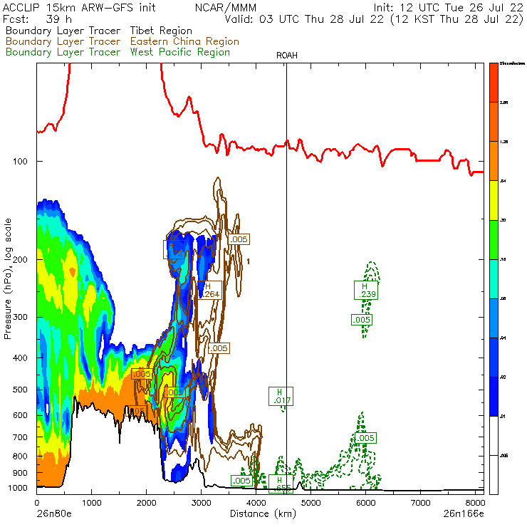Click the brown 'H .264' contour label
Screen dimensions: 527x527
point(209,290)
